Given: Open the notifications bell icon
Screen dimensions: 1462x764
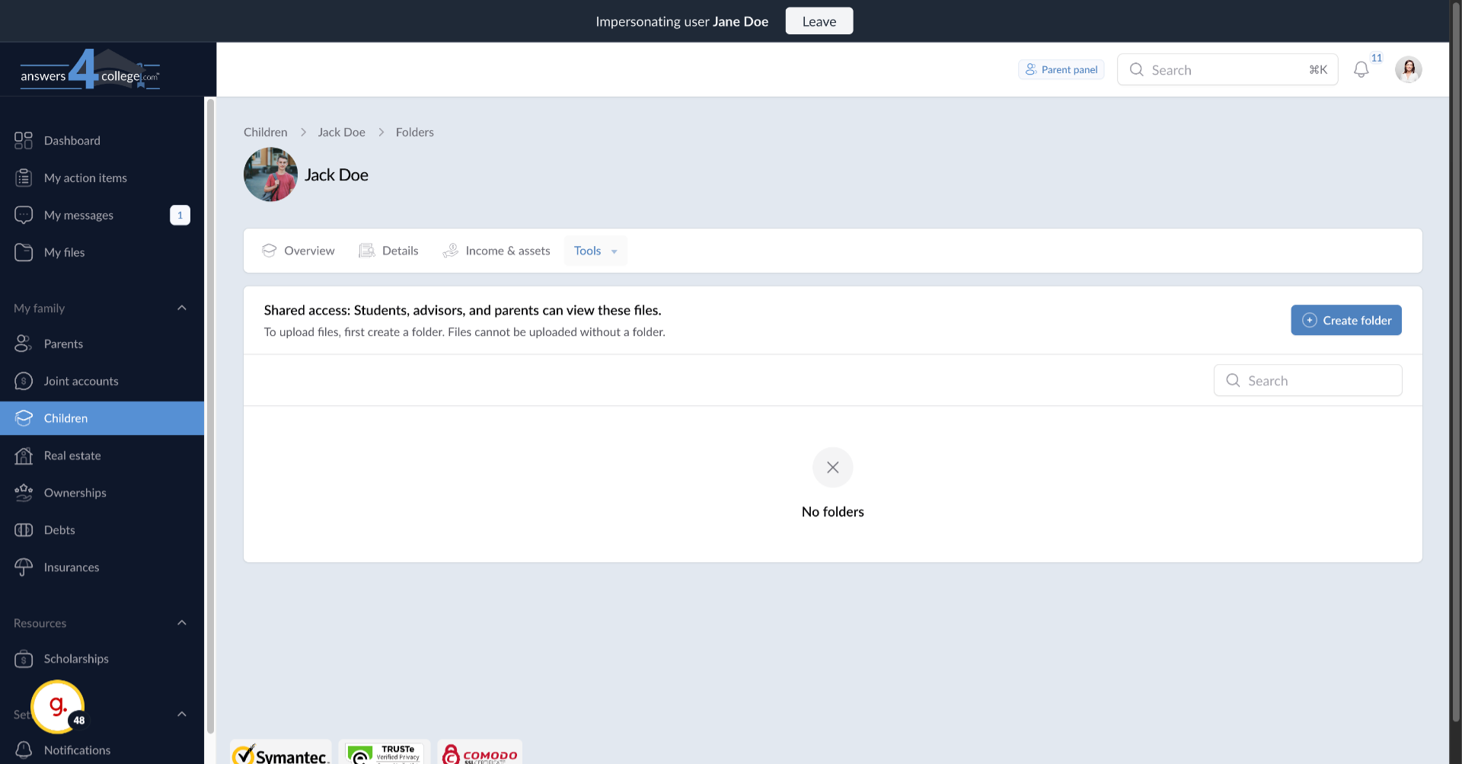Looking at the screenshot, I should 1361,70.
